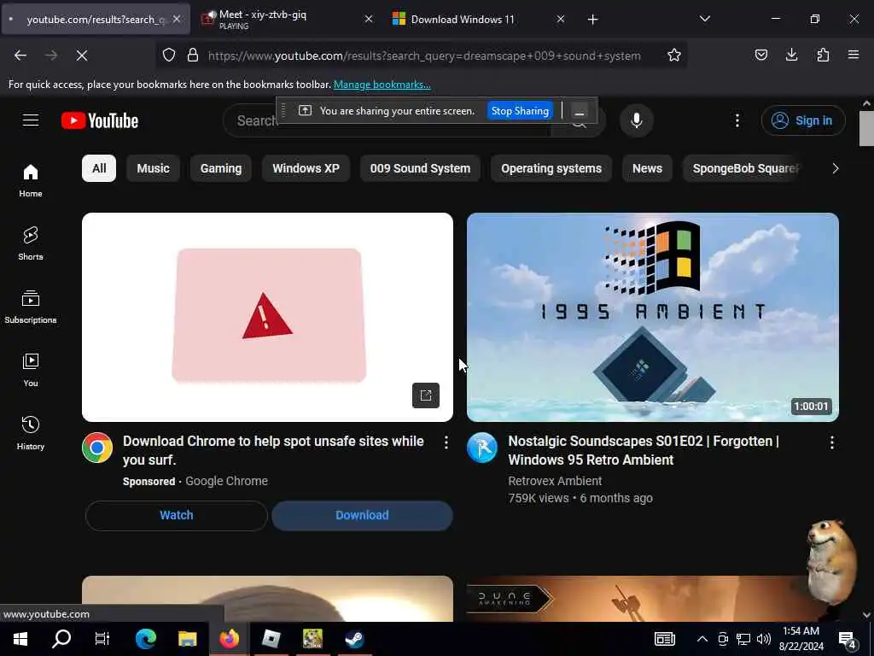Click Download on the Chrome ad

click(362, 515)
